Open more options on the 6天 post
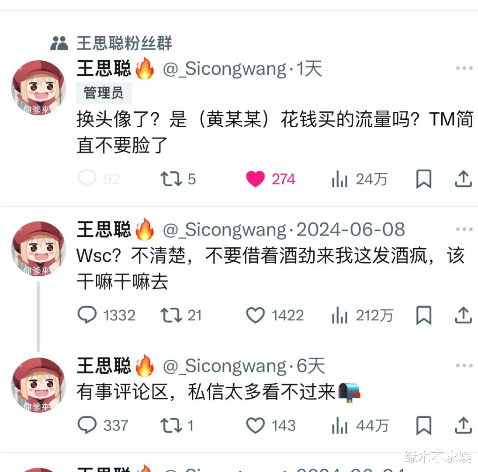 464,365
